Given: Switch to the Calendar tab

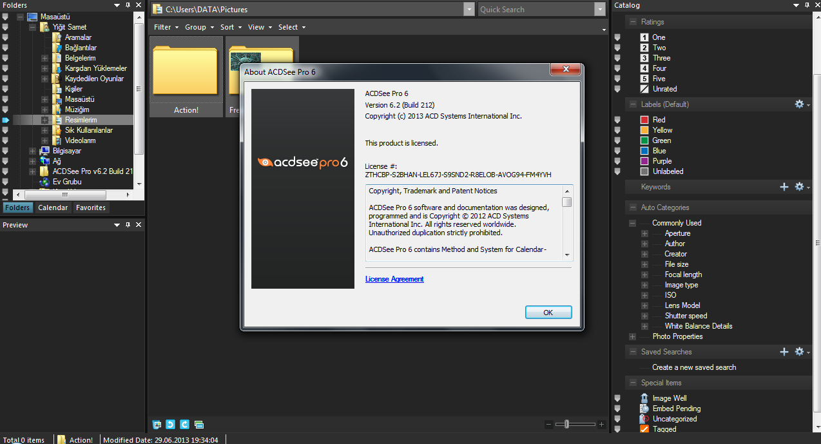Looking at the screenshot, I should coord(53,207).
